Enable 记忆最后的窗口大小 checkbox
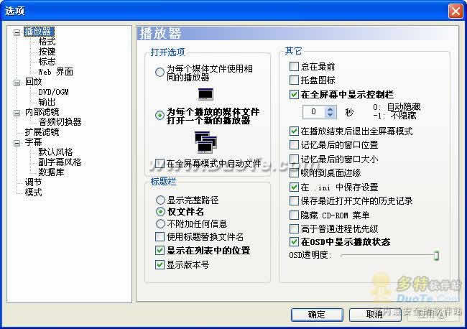Viewport: 467px width, 329px height. (294, 159)
